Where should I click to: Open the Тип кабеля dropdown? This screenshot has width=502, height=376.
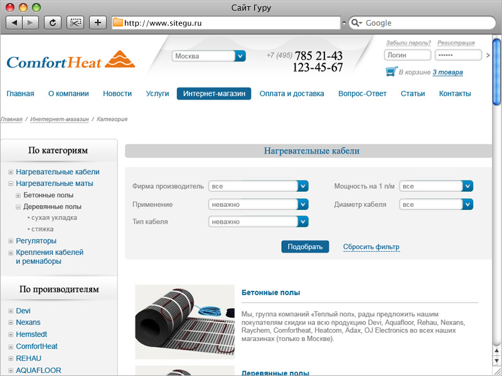click(x=259, y=222)
